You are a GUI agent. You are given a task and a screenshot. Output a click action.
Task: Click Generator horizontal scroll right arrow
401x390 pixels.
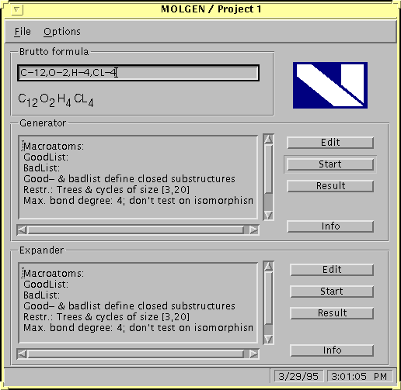pyautogui.click(x=254, y=230)
